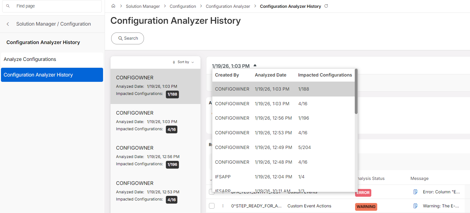Open the message document icon in ERROR row
Image resolution: width=470 pixels, height=213 pixels.
click(x=415, y=192)
